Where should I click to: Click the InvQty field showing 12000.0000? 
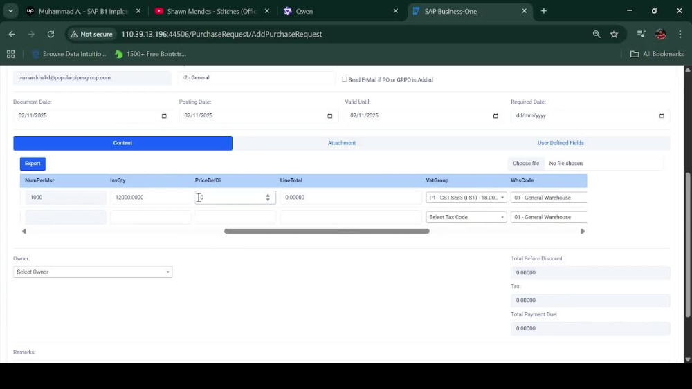coord(150,198)
